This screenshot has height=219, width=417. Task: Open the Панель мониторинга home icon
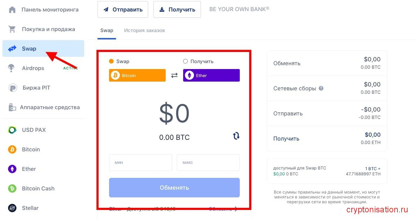click(x=12, y=9)
